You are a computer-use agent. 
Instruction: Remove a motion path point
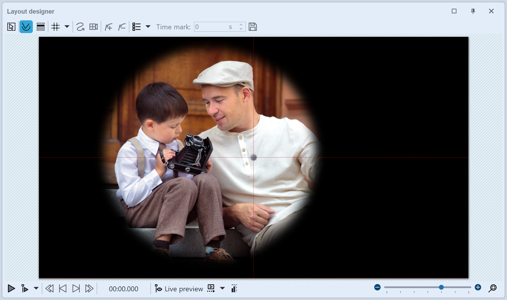click(x=122, y=27)
